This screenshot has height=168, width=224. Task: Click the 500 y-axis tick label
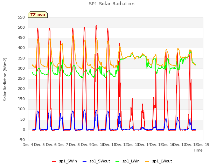click(x=21, y=28)
